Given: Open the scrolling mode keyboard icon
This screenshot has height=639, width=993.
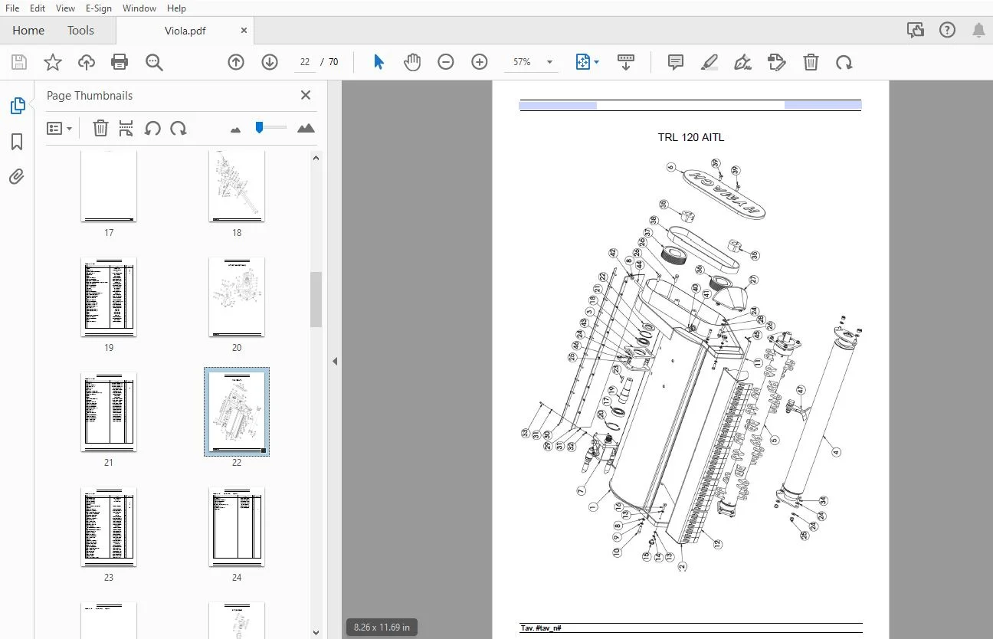Looking at the screenshot, I should click(x=626, y=62).
